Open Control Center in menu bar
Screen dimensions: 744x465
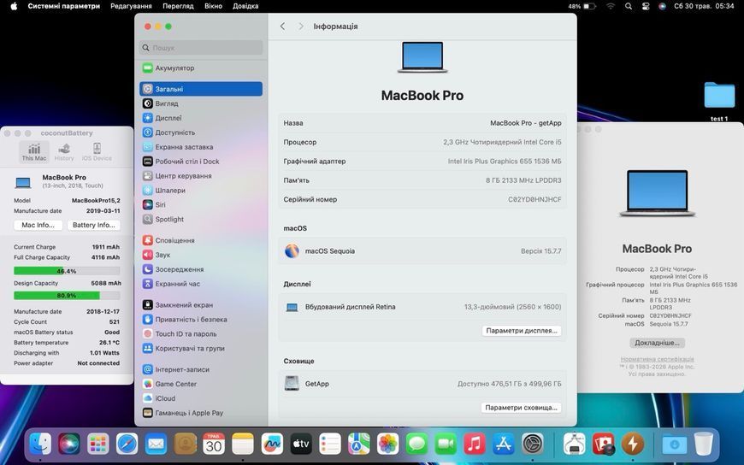646,6
